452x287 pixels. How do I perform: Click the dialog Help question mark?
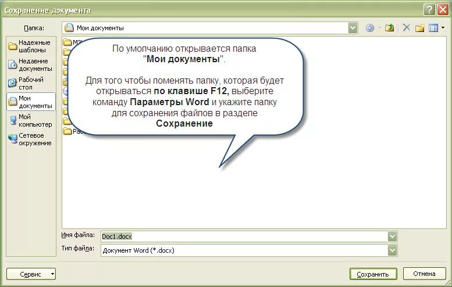[x=429, y=10]
